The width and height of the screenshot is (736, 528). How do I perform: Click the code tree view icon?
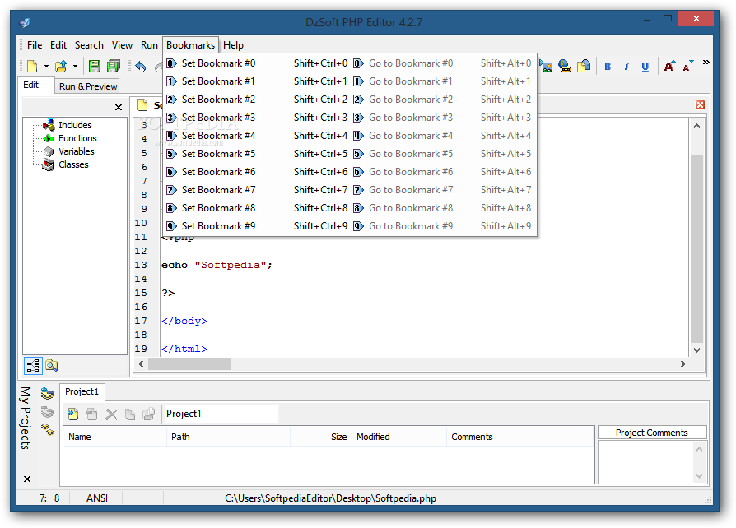(x=33, y=366)
